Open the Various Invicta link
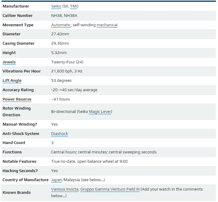 (x=65, y=189)
